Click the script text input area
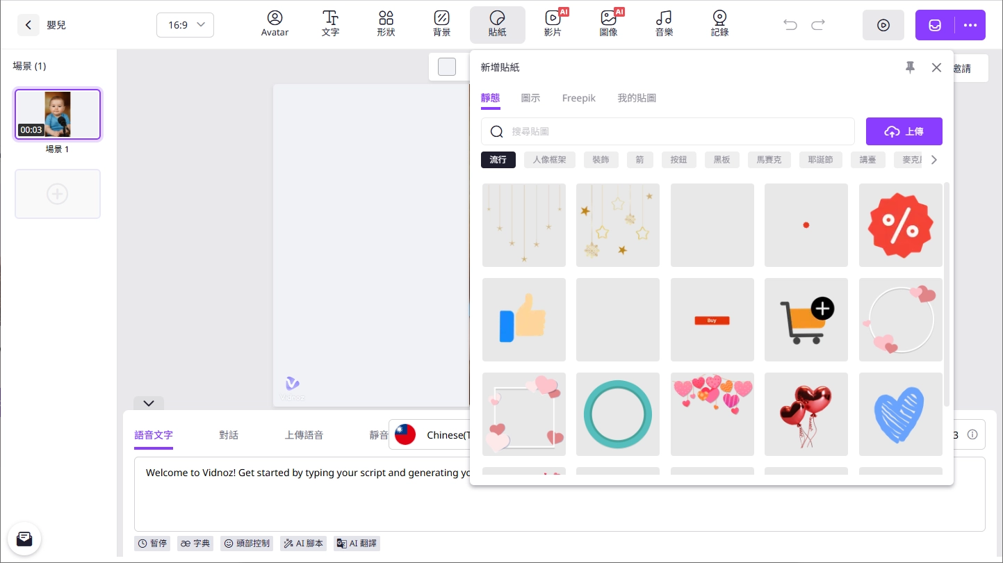The width and height of the screenshot is (1003, 563). [x=560, y=494]
